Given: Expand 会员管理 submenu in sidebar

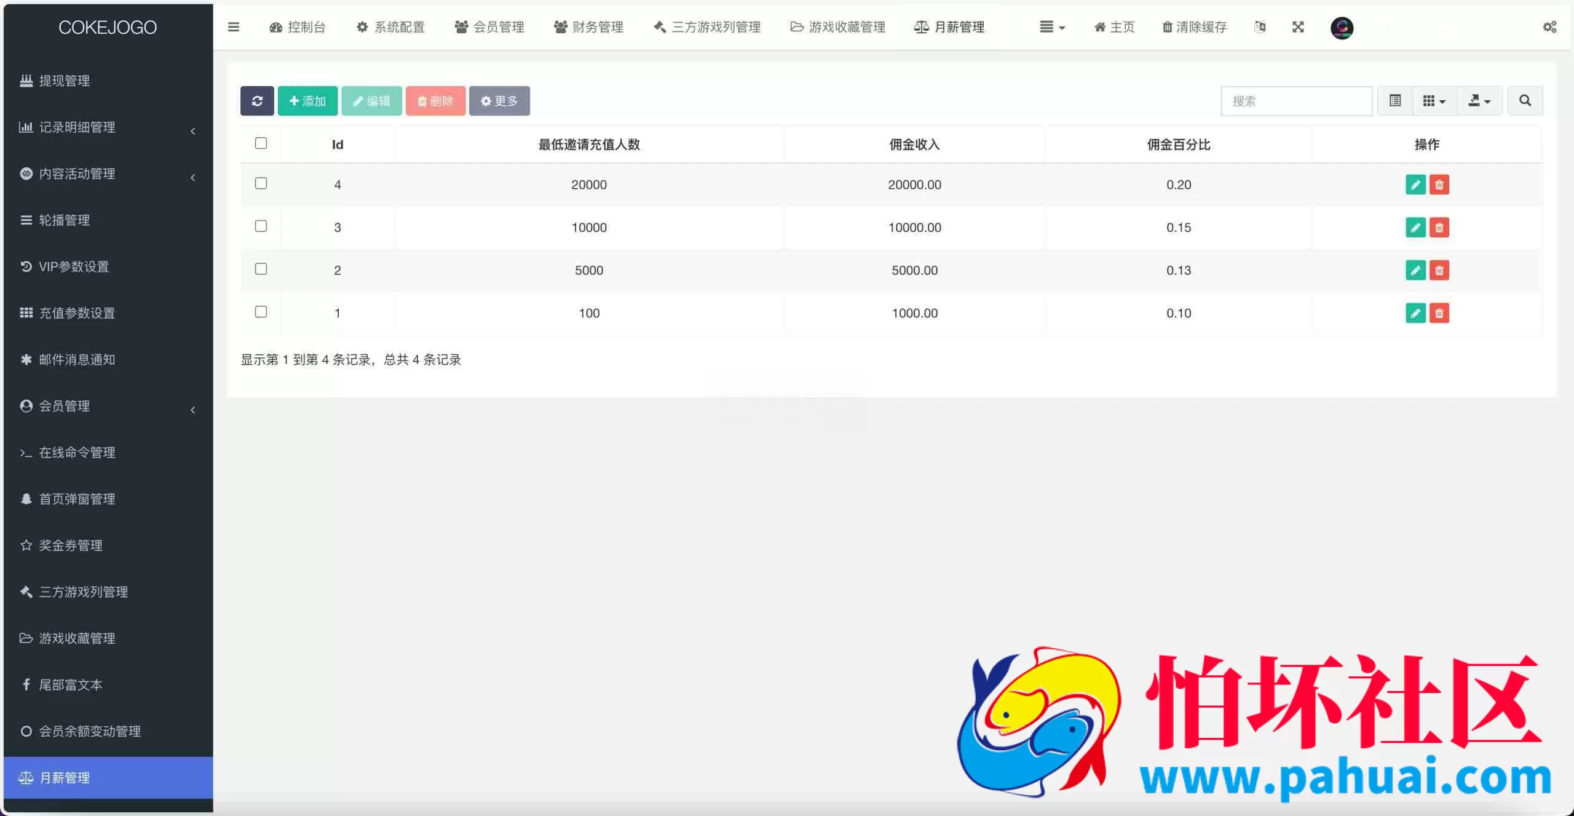Looking at the screenshot, I should (108, 406).
